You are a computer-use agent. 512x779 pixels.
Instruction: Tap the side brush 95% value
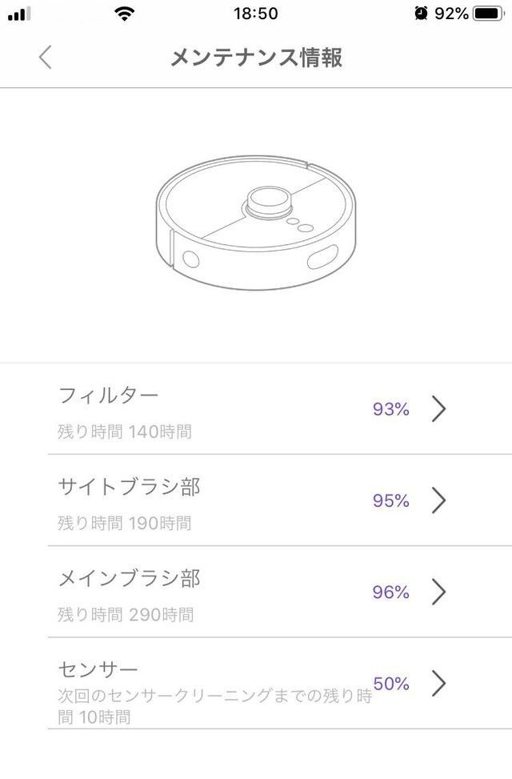391,501
